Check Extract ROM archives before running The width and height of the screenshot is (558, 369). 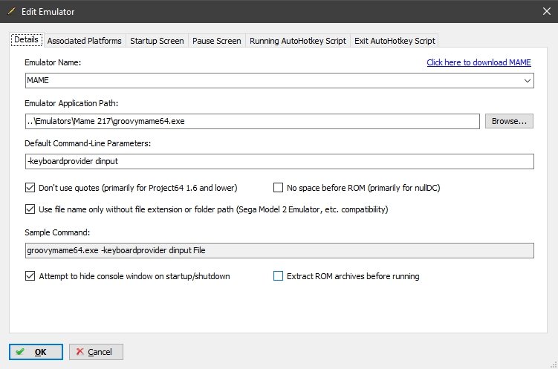click(x=279, y=276)
